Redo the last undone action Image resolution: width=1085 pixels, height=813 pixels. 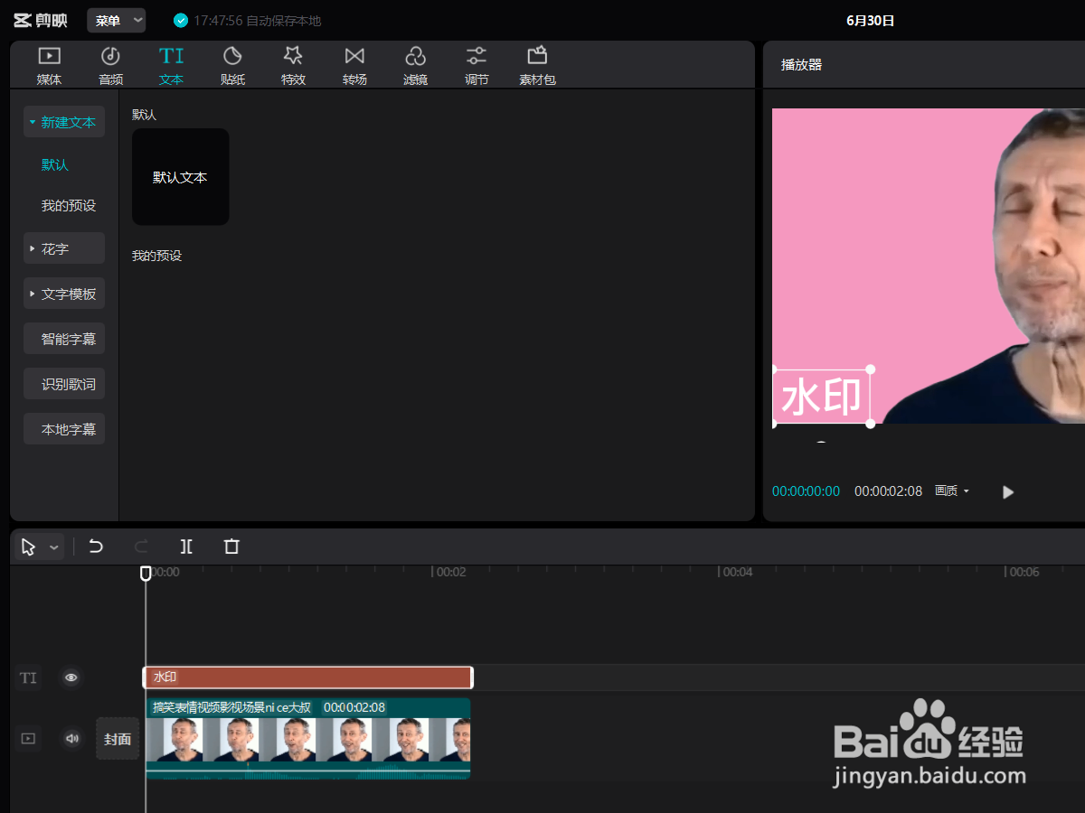[141, 547]
